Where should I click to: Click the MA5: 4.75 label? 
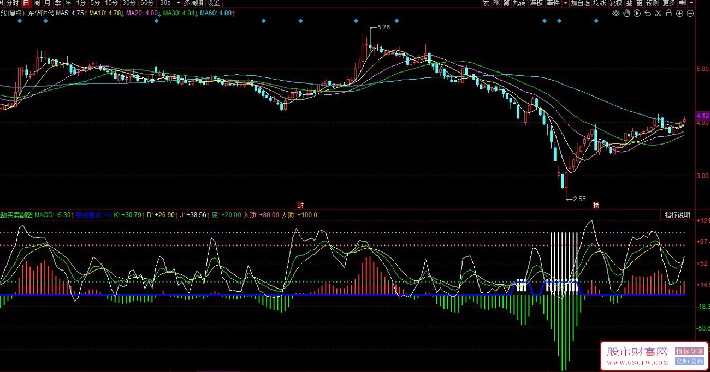click(x=70, y=13)
